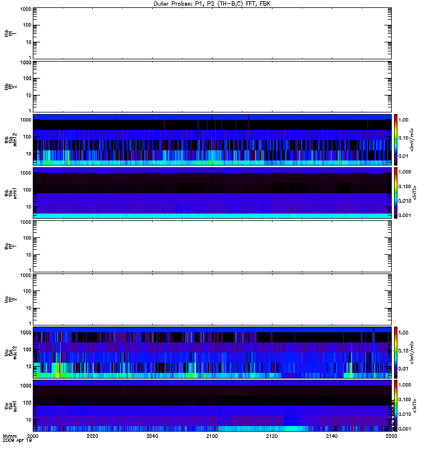Viewport: 424px width, 452px height.
Task: Click the nT unit label beside thc scm1 color bar
Action: 414,406
